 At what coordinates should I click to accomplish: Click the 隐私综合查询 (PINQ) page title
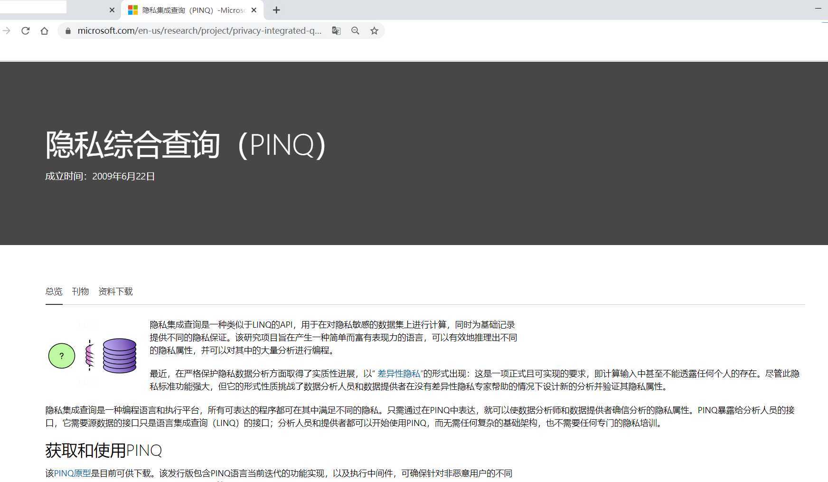186,144
